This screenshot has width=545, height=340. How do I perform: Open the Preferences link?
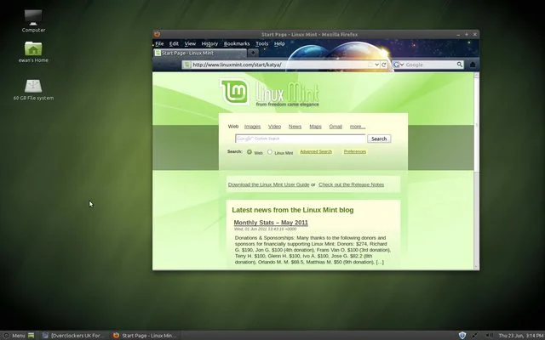point(355,151)
